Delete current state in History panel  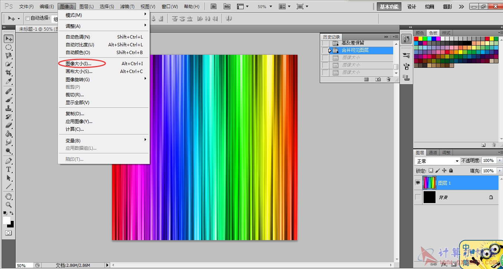click(x=388, y=79)
